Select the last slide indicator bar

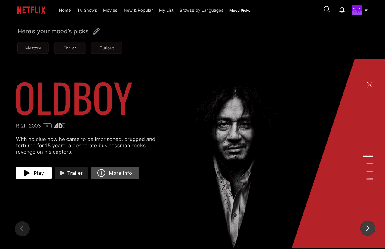tap(370, 179)
